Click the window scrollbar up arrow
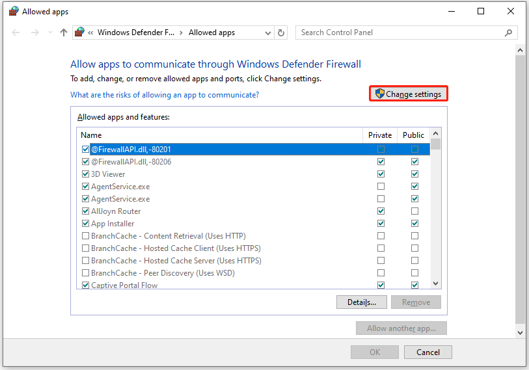Viewport: 529px width, 370px height. pos(520,51)
